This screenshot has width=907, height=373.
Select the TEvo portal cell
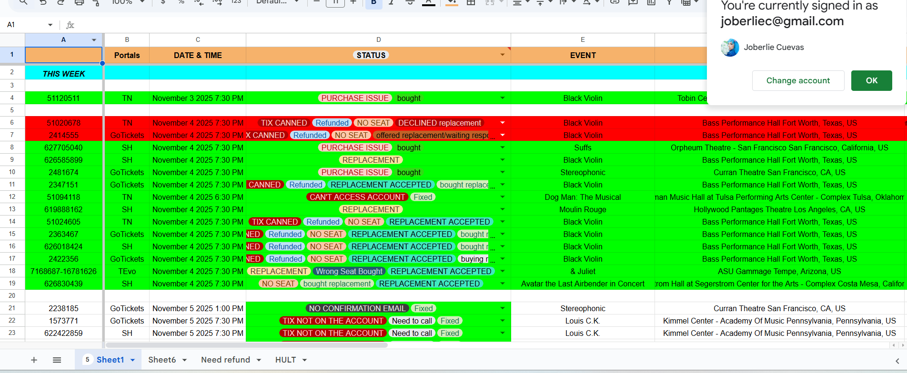click(x=127, y=271)
